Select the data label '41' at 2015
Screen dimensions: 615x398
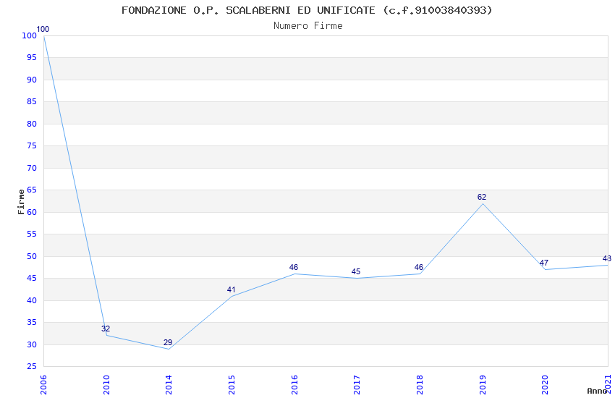coord(231,289)
